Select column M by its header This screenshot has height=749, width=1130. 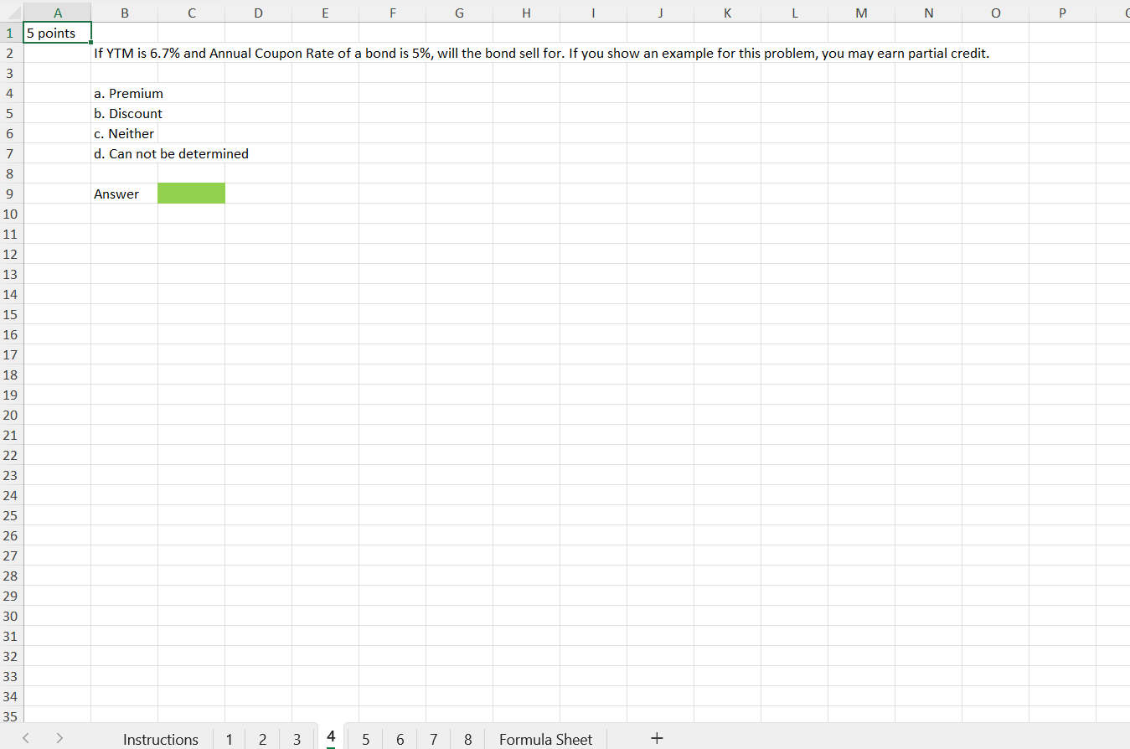861,13
